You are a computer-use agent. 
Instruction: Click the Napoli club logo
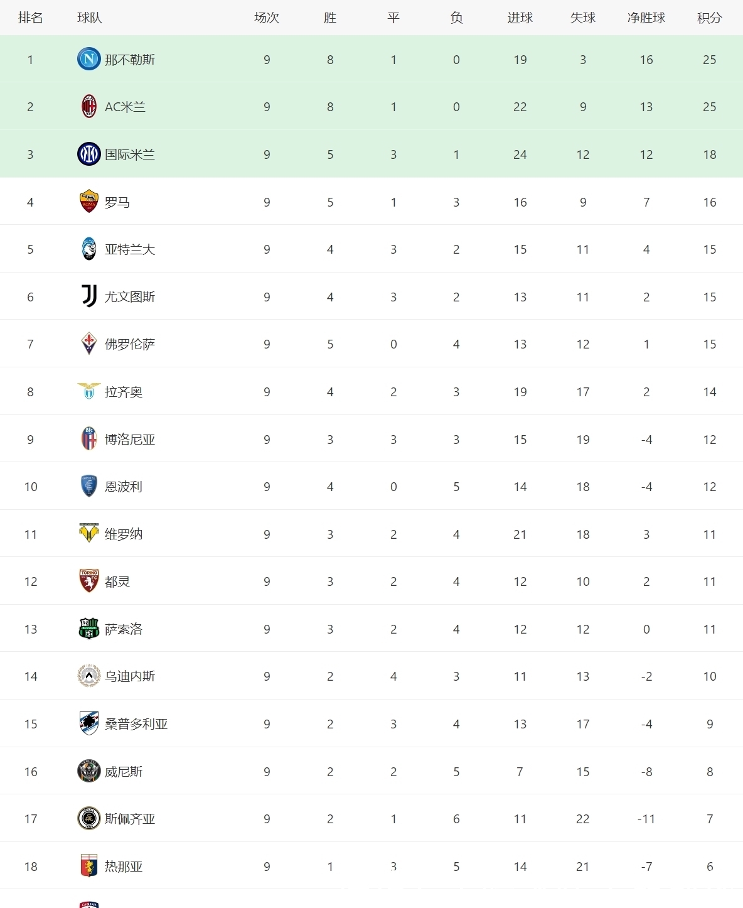[88, 59]
